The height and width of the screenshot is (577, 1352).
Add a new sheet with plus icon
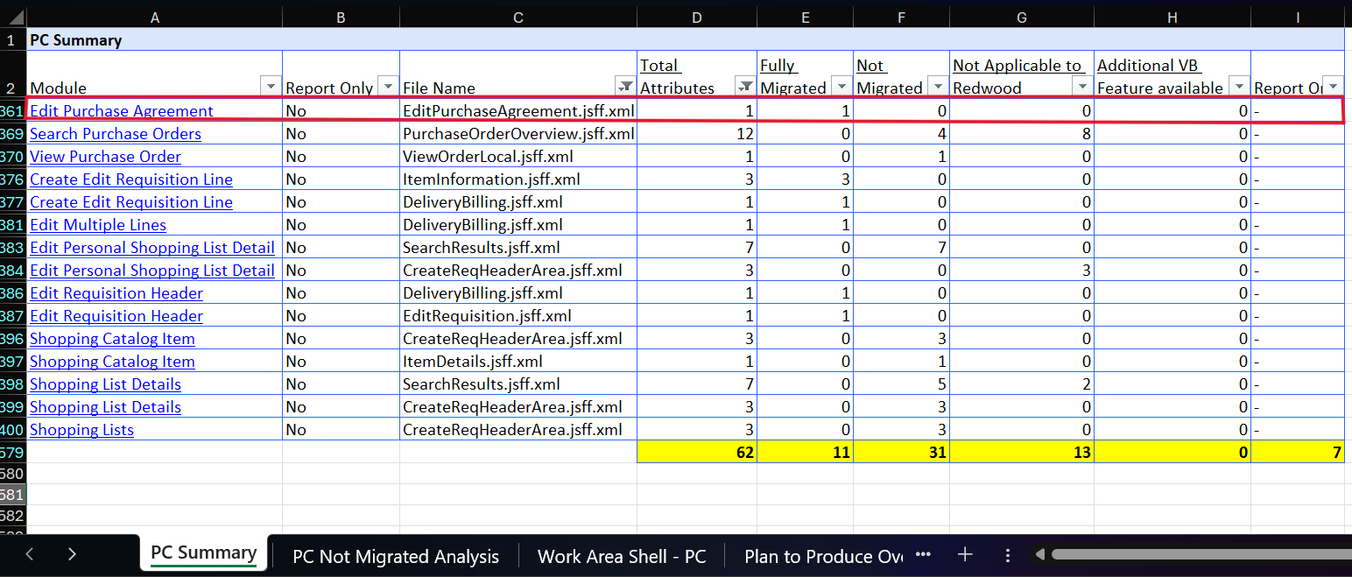tap(965, 554)
